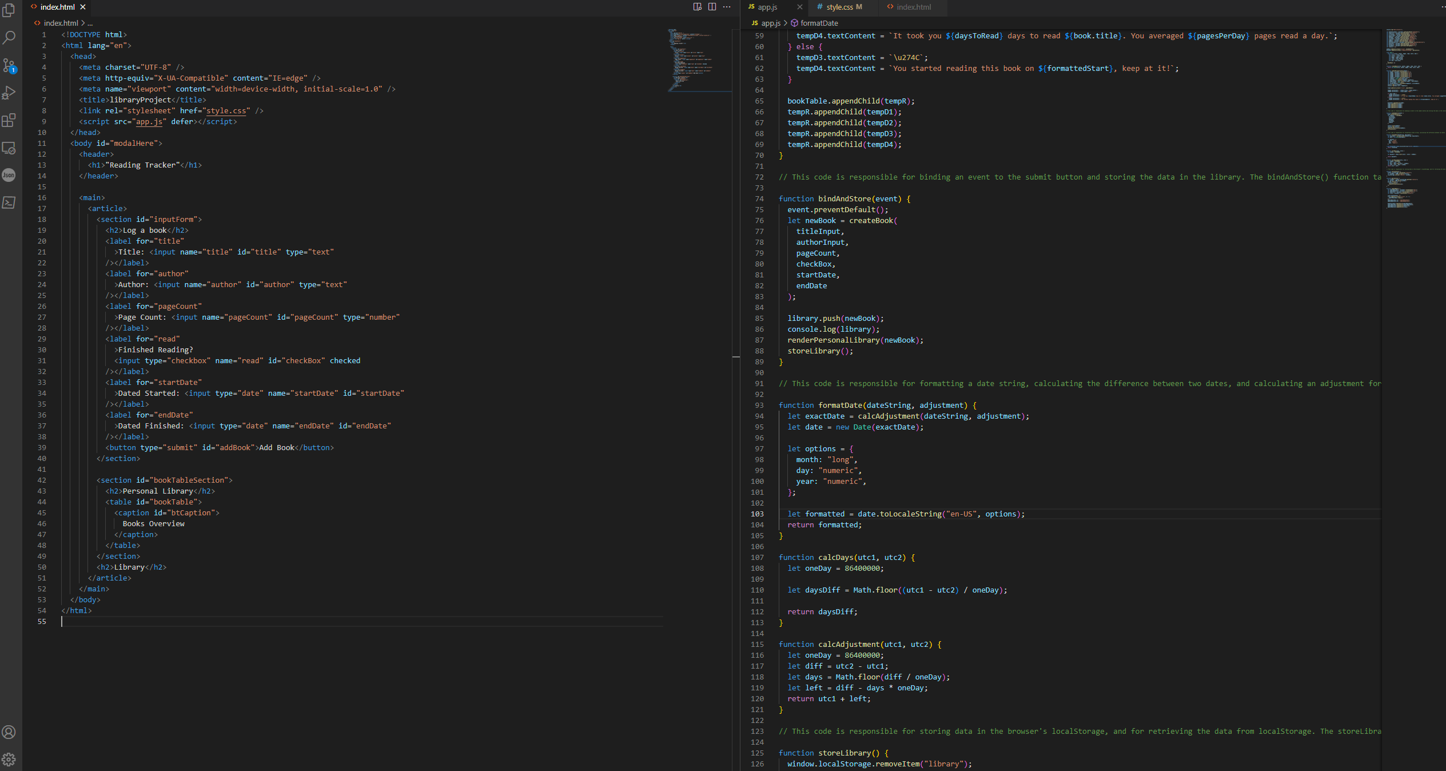Open the Accounts menu icon
The width and height of the screenshot is (1446, 771).
coord(9,732)
